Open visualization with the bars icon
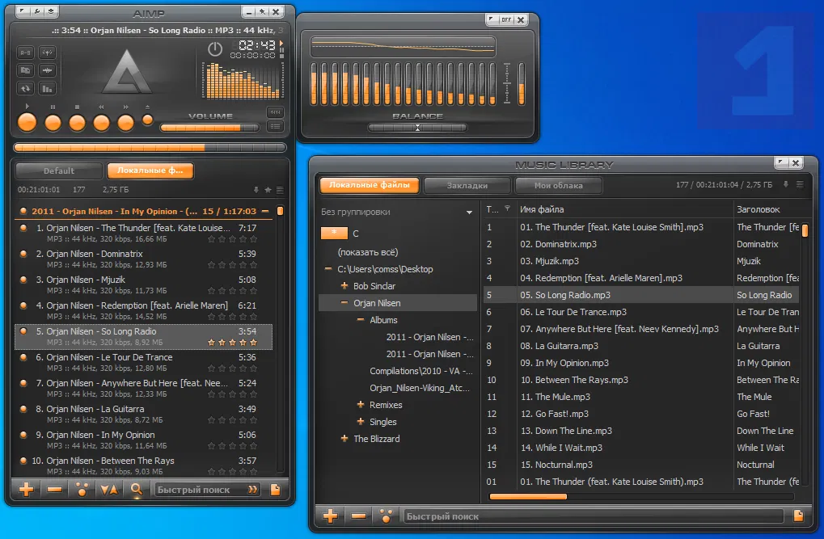 point(47,88)
